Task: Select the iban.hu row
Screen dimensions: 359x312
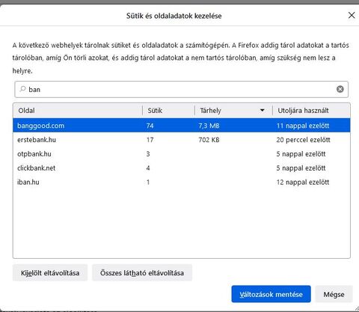Action: [182, 182]
